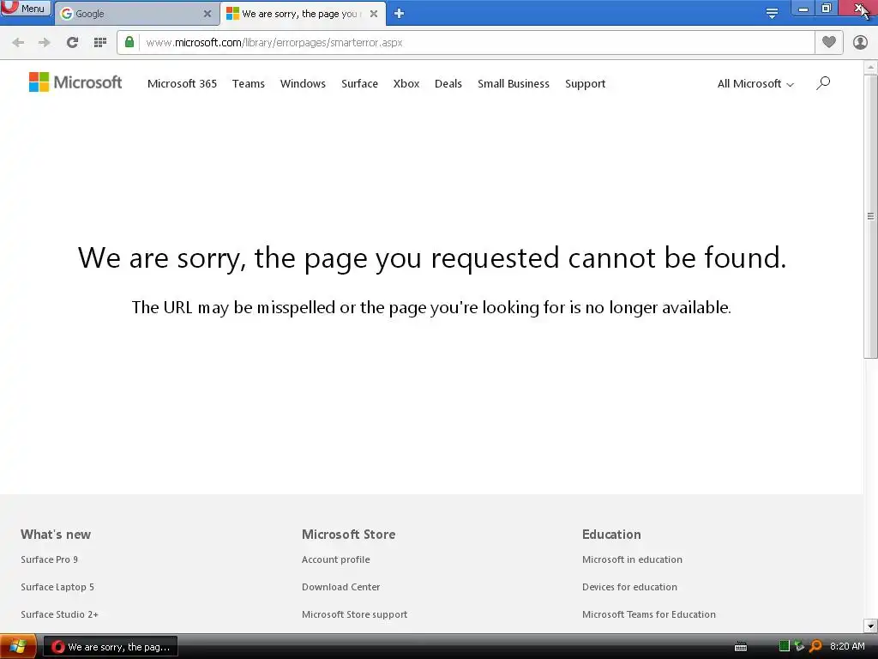Open Microsoft Store support footer link
This screenshot has height=659, width=878.
click(x=354, y=614)
